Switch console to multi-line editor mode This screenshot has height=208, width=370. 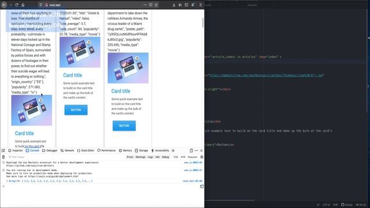(202, 186)
